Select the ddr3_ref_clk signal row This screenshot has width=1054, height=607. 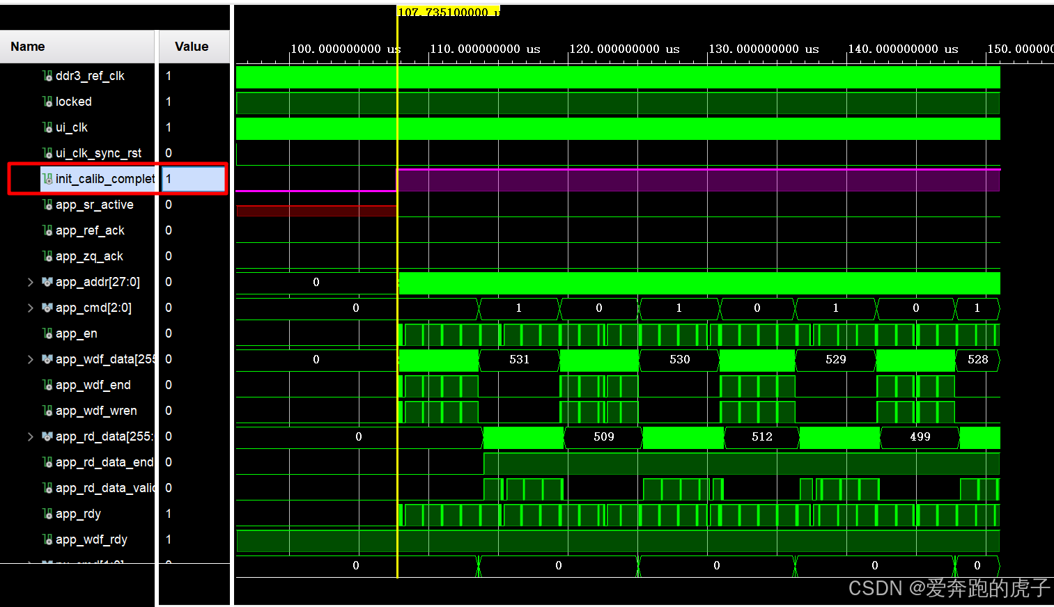click(x=90, y=76)
